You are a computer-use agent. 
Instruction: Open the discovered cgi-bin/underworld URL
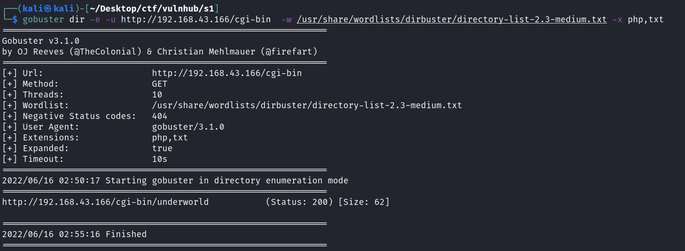pyautogui.click(x=105, y=202)
